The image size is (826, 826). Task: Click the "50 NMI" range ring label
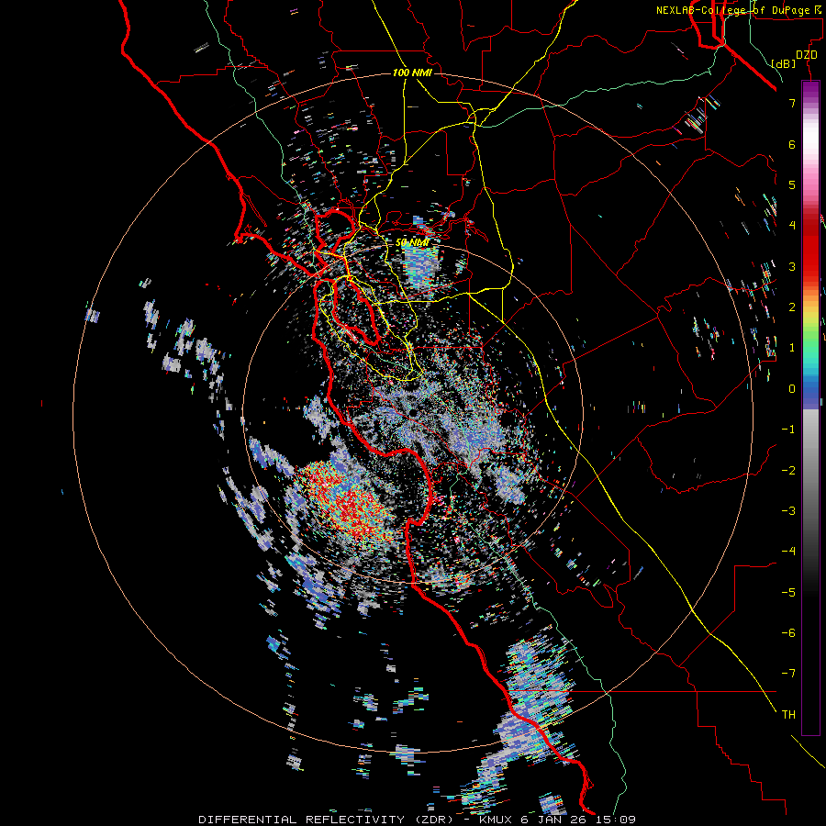[412, 242]
